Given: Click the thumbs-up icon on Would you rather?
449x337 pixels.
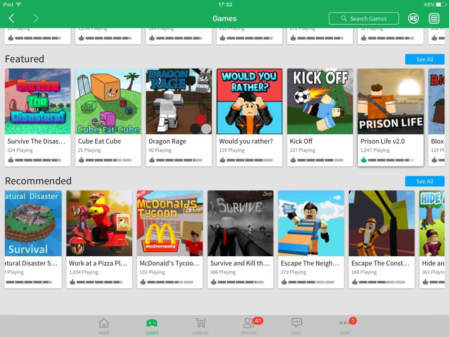Looking at the screenshot, I should point(222,160).
